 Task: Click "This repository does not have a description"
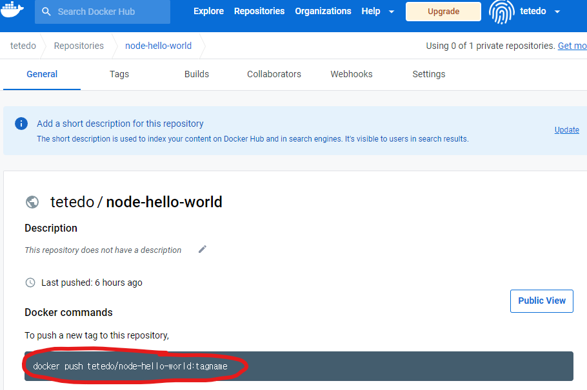coord(103,250)
